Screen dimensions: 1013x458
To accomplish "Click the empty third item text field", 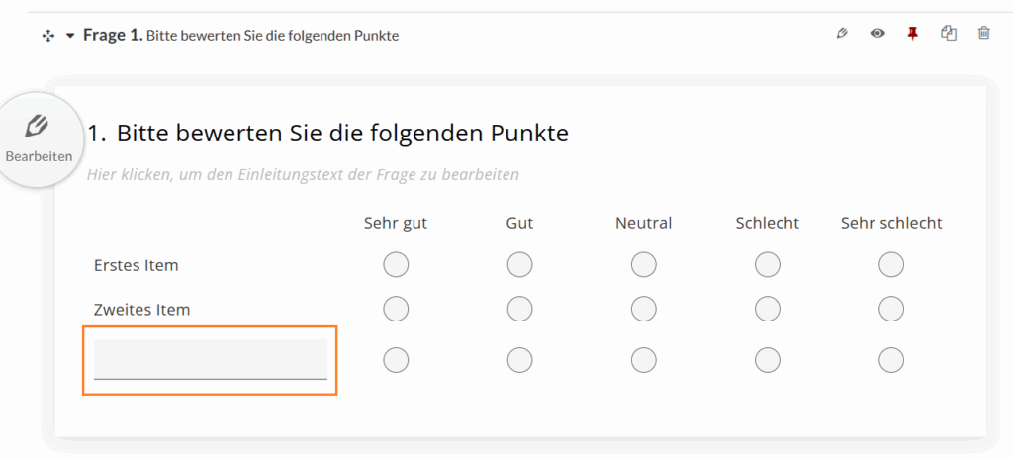I will [210, 359].
